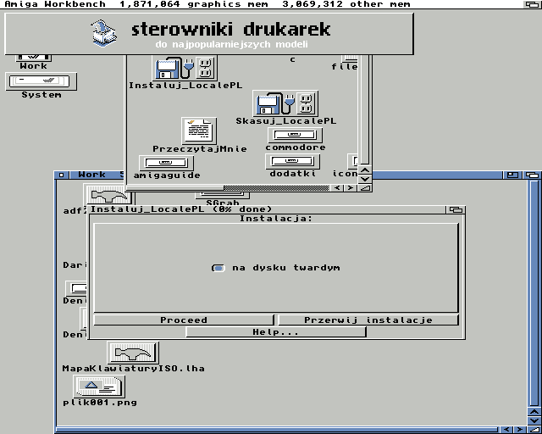Click the scroll left arrow in LocalePL drawer window
This screenshot has height=434, width=542.
[x=337, y=188]
